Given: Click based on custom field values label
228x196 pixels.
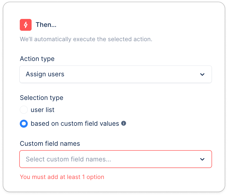Looking at the screenshot, I should tap(75, 124).
